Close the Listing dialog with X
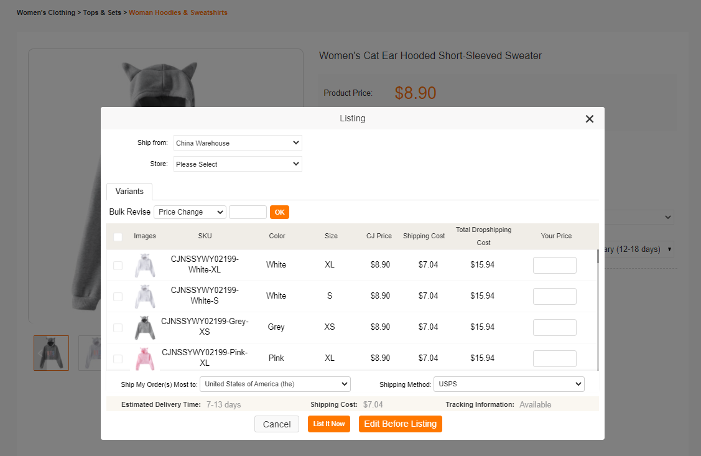 pyautogui.click(x=589, y=119)
